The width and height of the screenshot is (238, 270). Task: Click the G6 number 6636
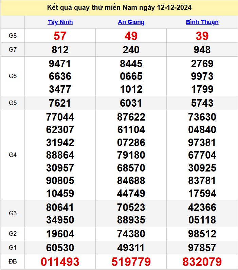60,76
